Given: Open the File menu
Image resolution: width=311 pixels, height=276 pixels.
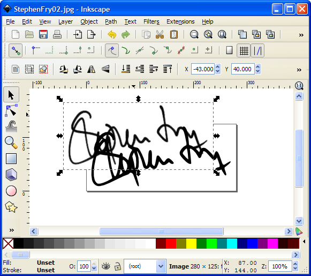Looking at the screenshot, I should 10,21.
